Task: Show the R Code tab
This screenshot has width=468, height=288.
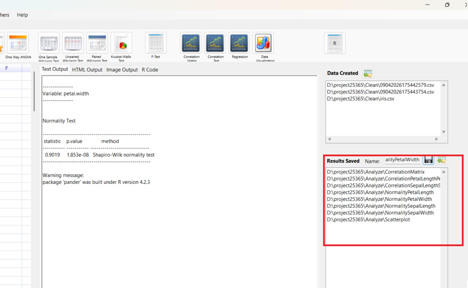Action: (150, 70)
